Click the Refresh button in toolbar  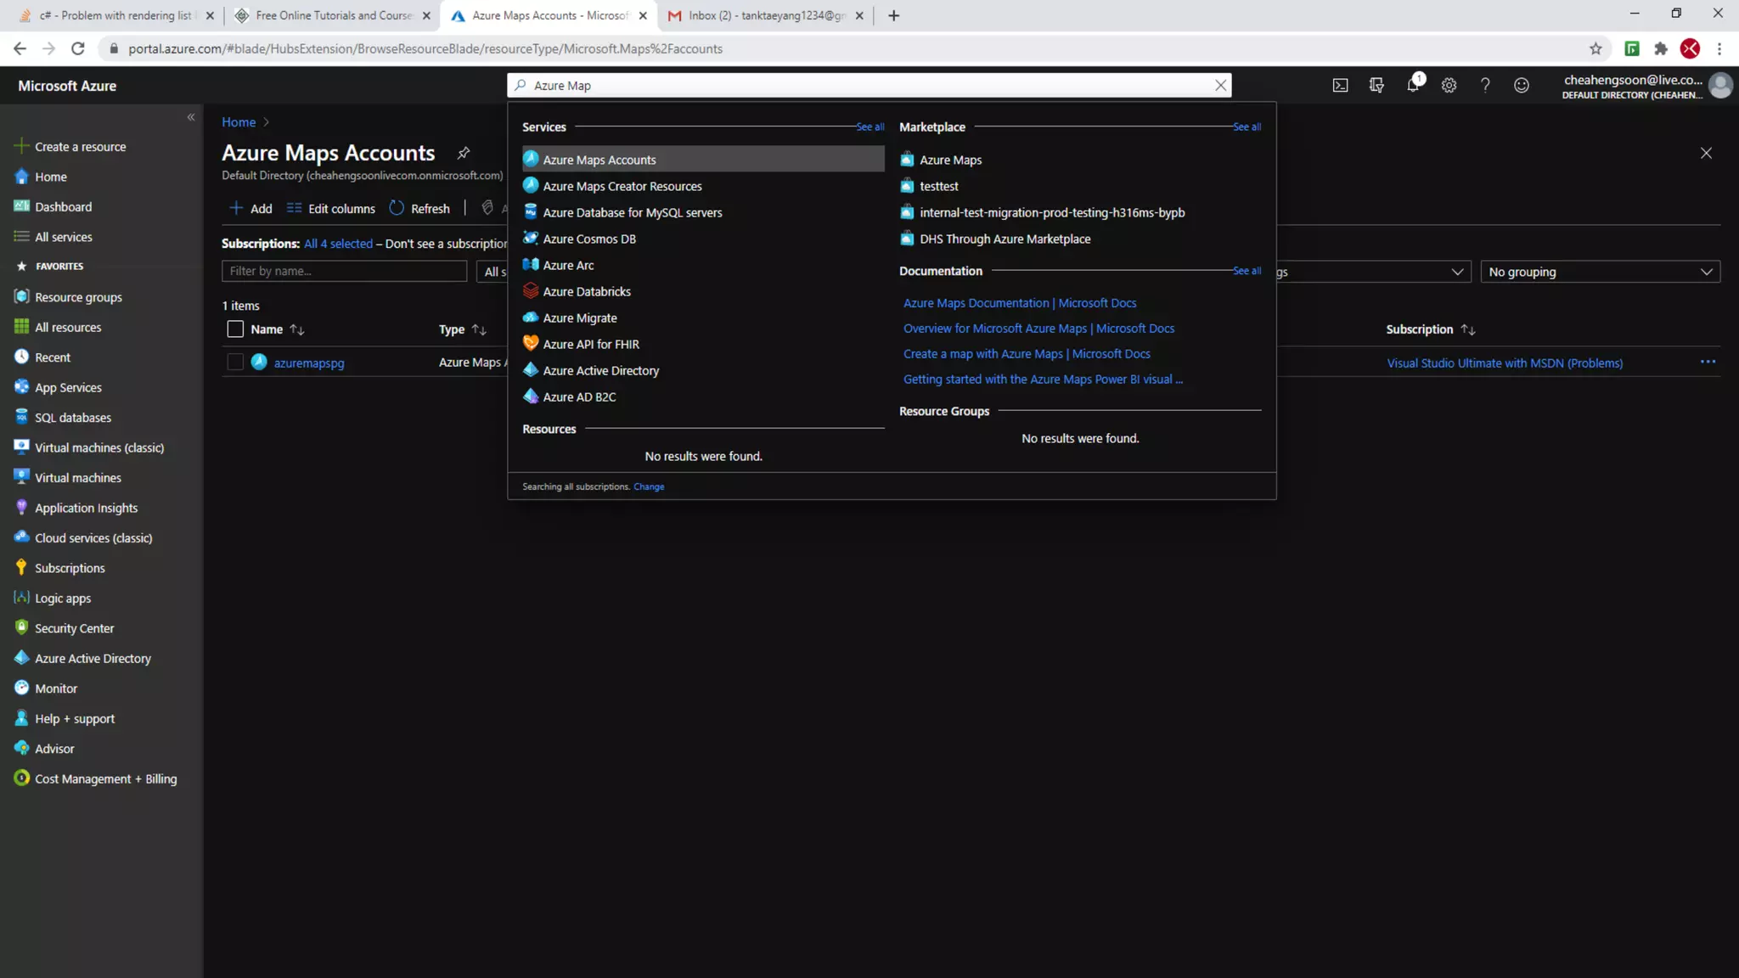[x=420, y=209]
